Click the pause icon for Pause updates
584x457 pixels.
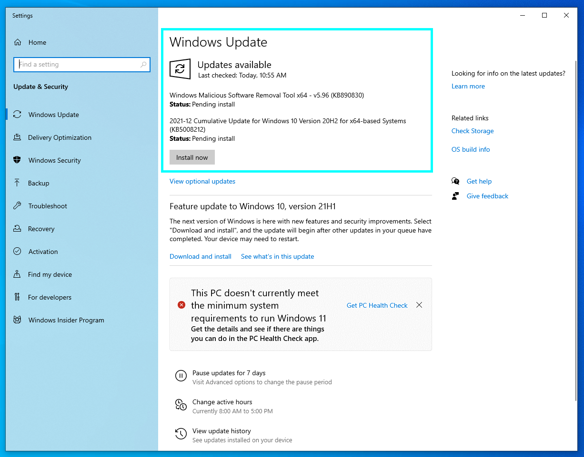click(x=181, y=376)
